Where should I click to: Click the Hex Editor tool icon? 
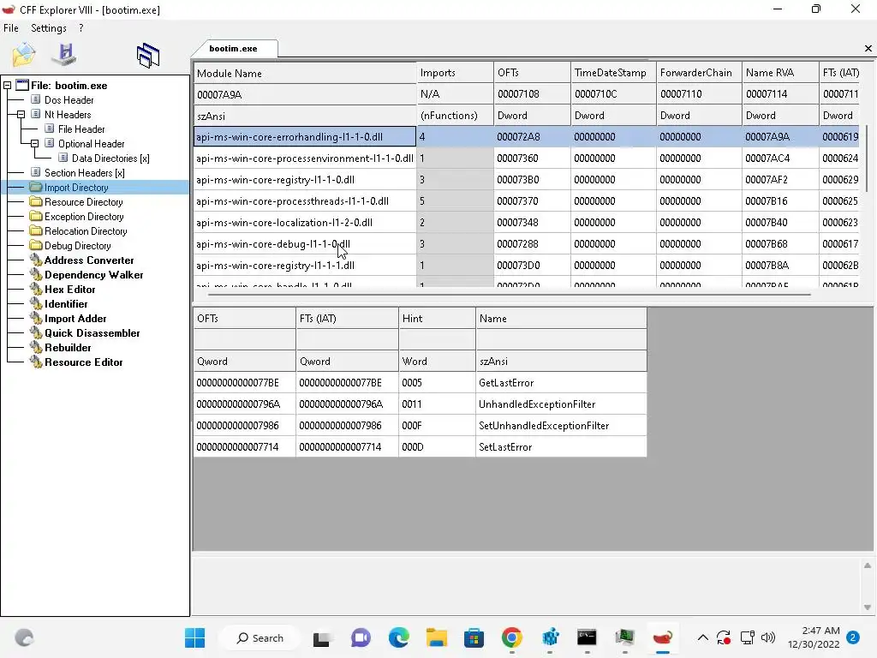(x=36, y=289)
